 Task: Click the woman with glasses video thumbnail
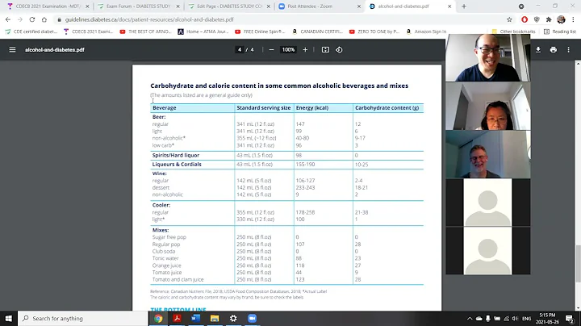487,106
